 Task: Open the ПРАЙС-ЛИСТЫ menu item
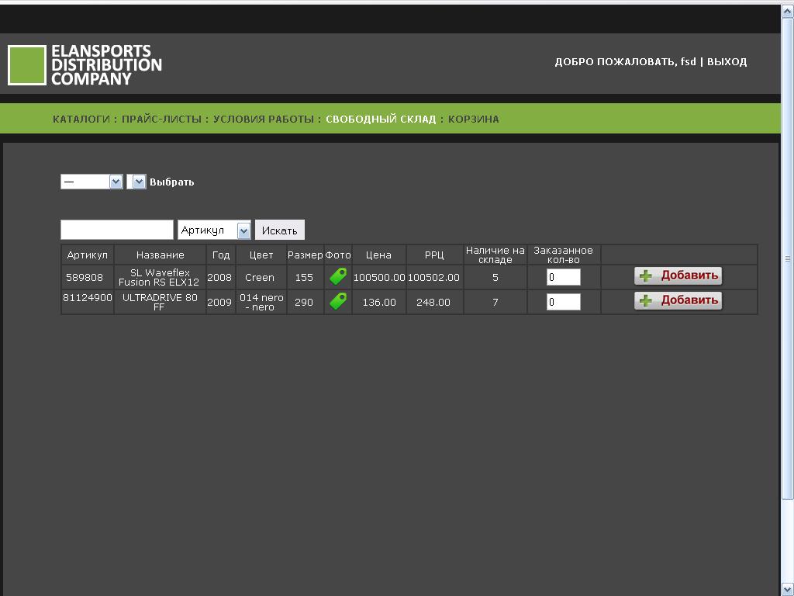161,119
